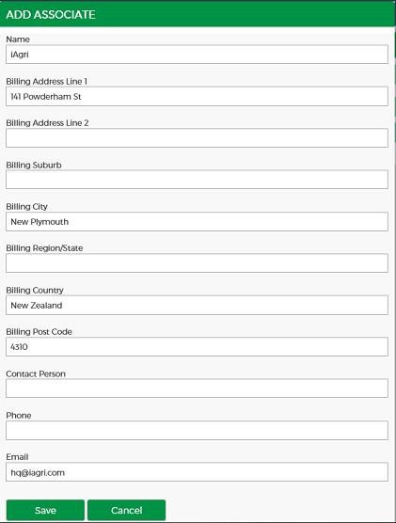Select the Billing Address Line 1 field
Image resolution: width=396 pixels, height=523 pixels.
[197, 96]
